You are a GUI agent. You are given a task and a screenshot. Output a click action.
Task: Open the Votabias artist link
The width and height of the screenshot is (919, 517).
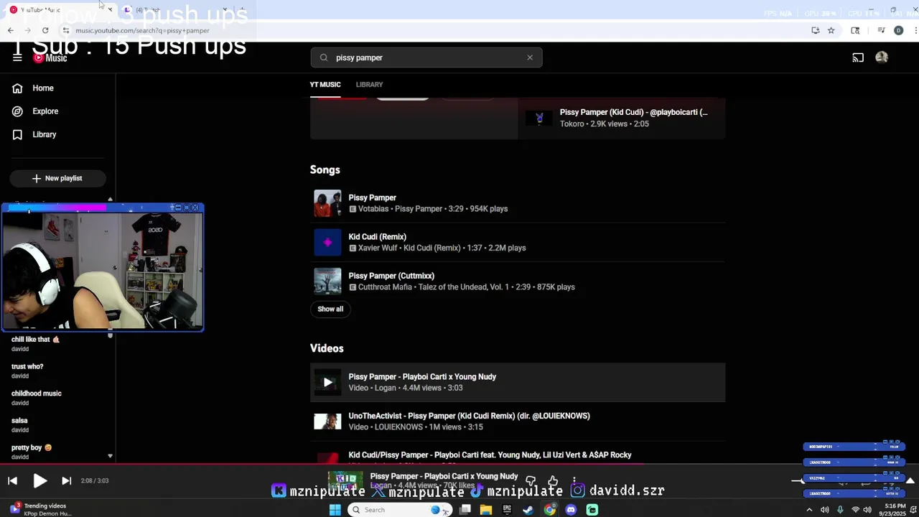coord(373,209)
